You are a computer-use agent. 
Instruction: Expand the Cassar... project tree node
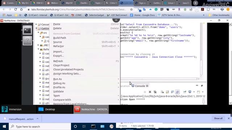click(x=36, y=24)
